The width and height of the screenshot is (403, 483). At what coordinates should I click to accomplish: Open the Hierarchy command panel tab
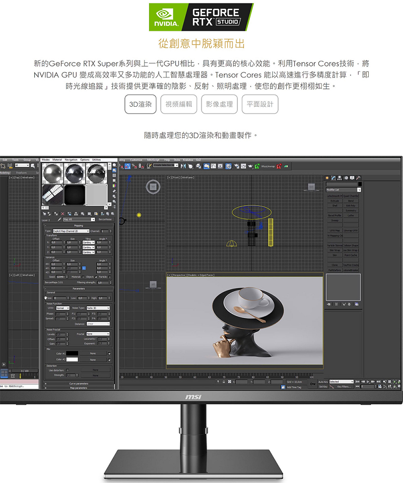tap(340, 178)
